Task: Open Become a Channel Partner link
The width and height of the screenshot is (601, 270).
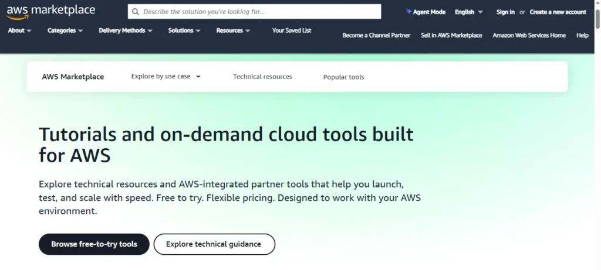Action: tap(376, 35)
